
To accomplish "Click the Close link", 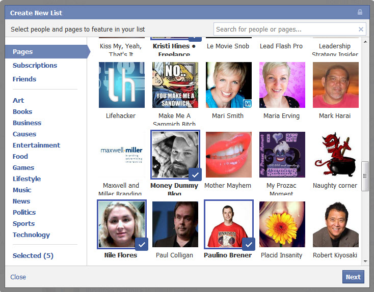I will coord(18,277).
